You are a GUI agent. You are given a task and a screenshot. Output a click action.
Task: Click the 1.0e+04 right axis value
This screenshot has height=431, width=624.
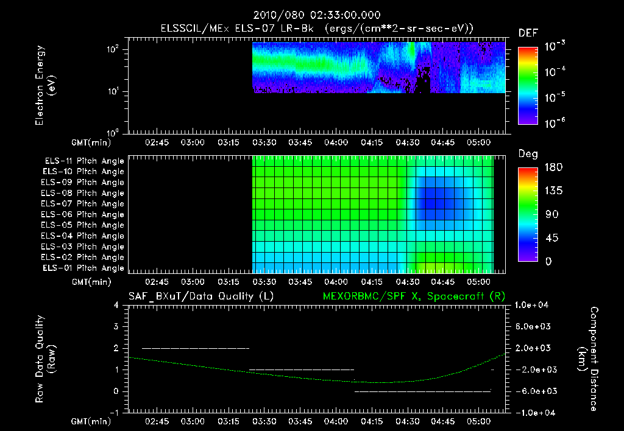click(x=531, y=305)
